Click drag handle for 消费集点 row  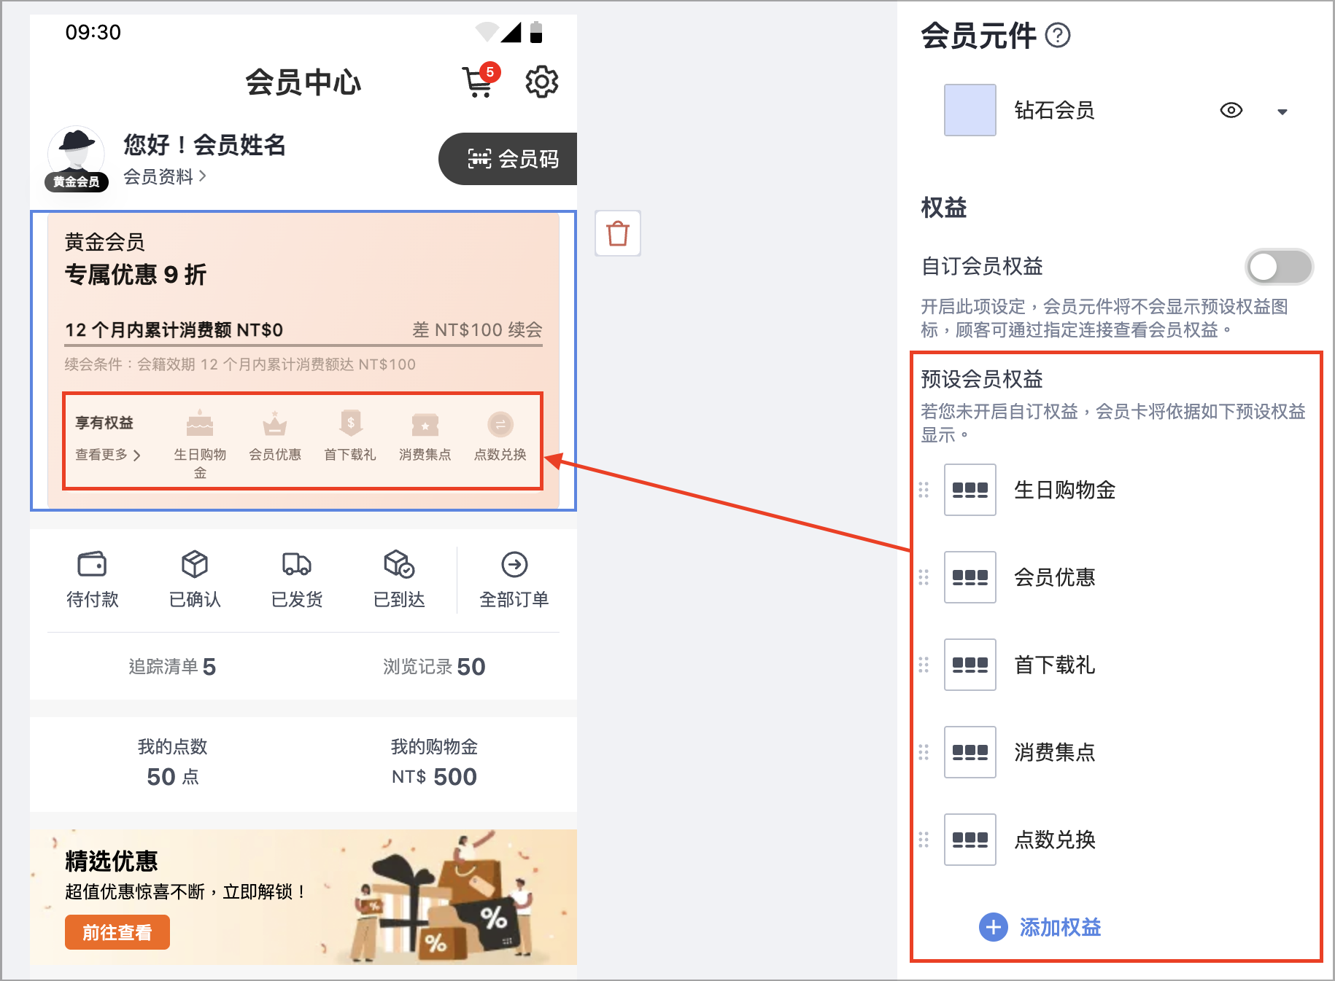pos(924,752)
